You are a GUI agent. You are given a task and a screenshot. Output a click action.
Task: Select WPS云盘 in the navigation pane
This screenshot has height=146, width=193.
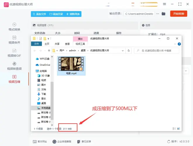pos(43,59)
